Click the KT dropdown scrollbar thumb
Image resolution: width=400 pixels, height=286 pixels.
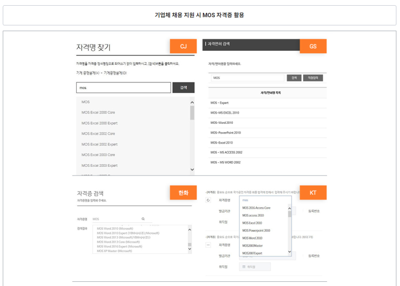pyautogui.click(x=290, y=214)
